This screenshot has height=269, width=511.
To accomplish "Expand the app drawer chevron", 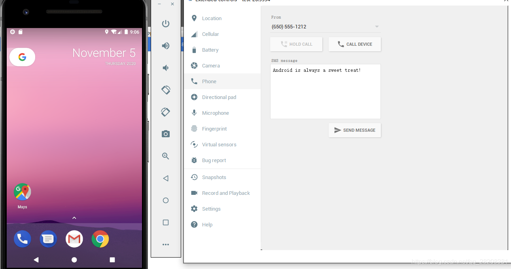I will tap(74, 217).
